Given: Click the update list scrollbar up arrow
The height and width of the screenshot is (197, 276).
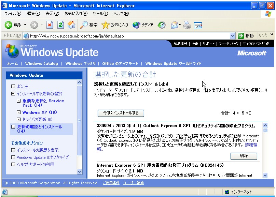Looking at the screenshot, I should click(265, 125).
